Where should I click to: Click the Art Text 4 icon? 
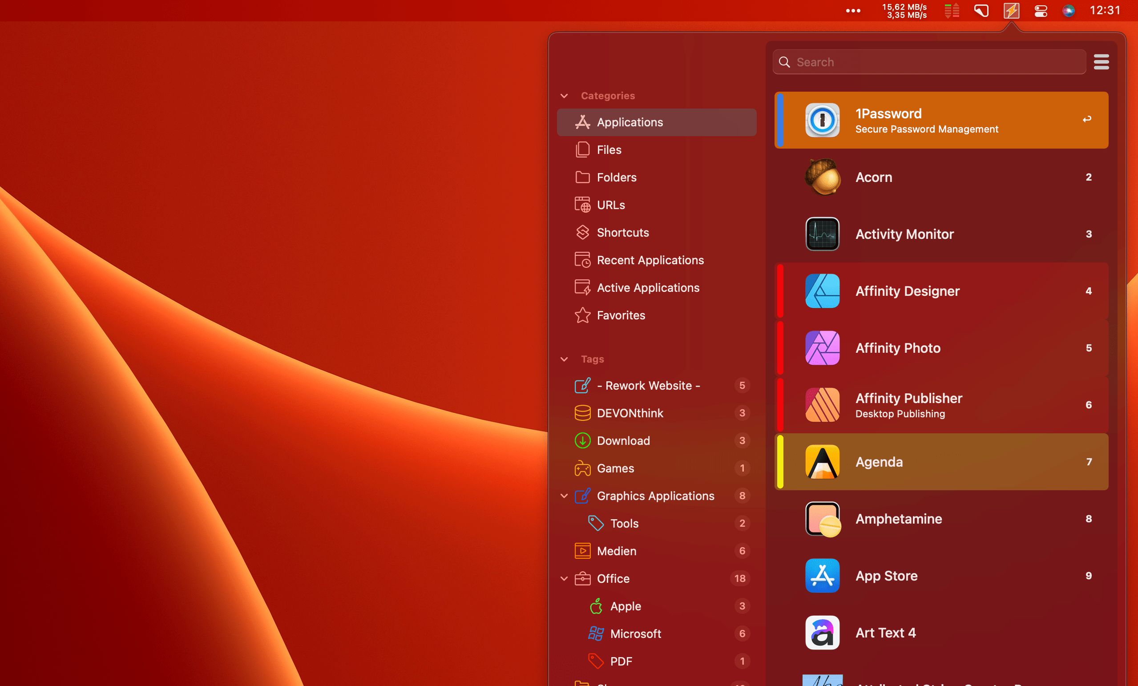point(822,633)
